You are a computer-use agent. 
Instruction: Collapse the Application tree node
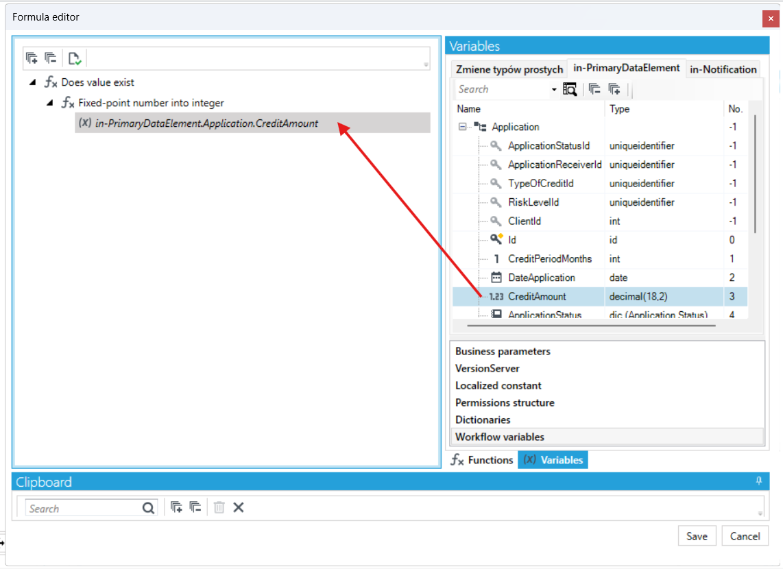click(462, 127)
